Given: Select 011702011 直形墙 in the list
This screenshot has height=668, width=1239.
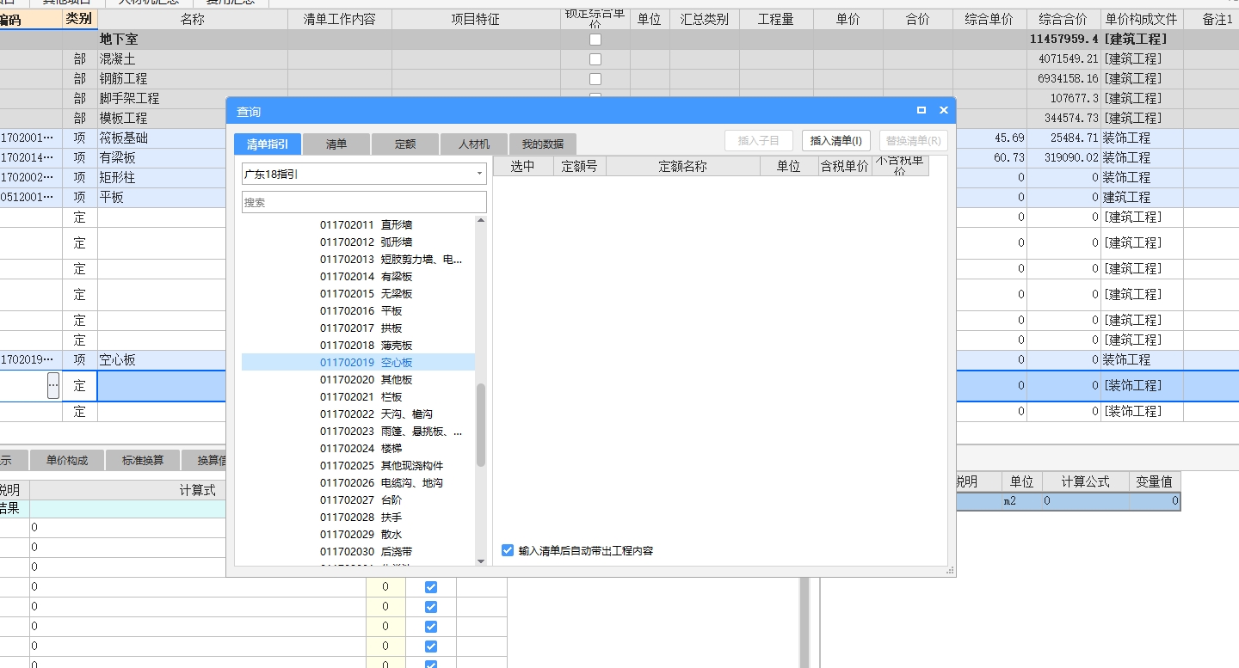Looking at the screenshot, I should point(366,224).
